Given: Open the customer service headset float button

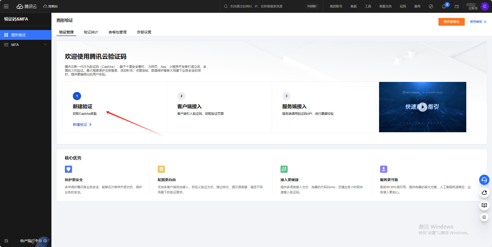Looking at the screenshot, I should 484,180.
